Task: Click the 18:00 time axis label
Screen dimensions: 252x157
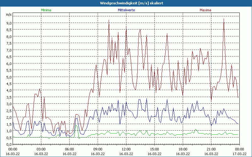Action: [x=183, y=149]
